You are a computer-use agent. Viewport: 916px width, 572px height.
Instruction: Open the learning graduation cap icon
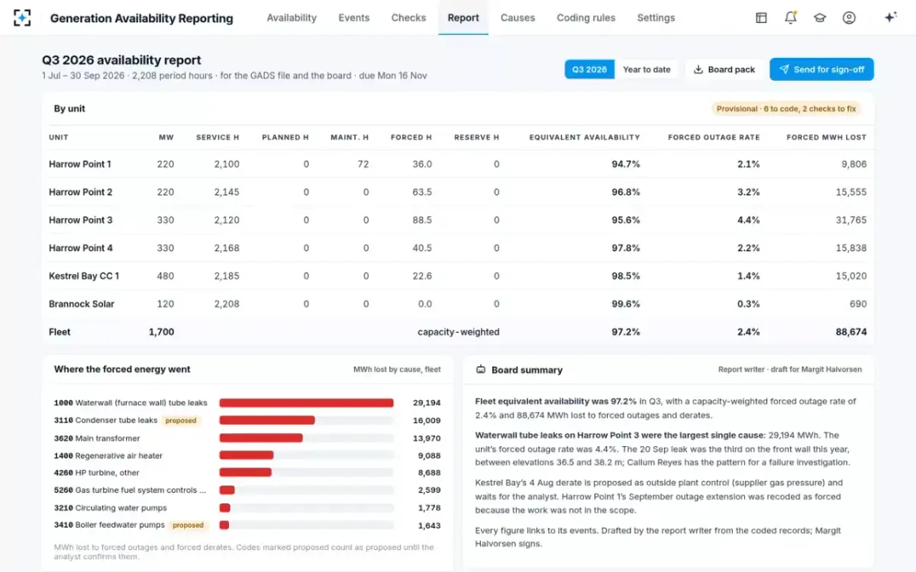point(820,18)
